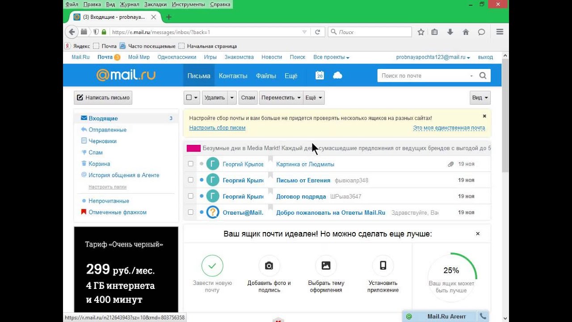Screen dimensions: 572x322
Task: Toggle read status dot on Письмо от Евгения
Action: pyautogui.click(x=202, y=180)
